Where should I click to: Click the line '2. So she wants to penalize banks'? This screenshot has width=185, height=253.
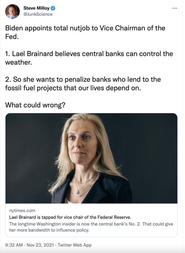[x=83, y=79]
